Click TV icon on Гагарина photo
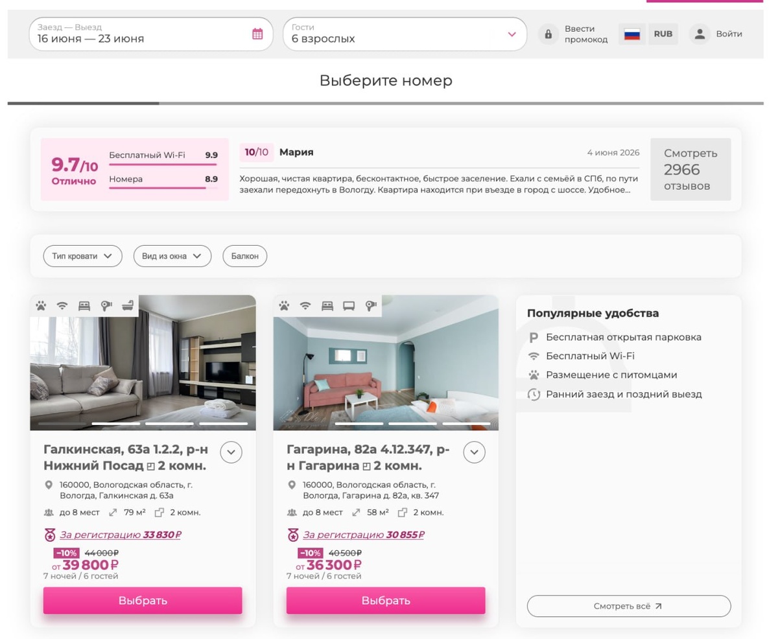Image resolution: width=778 pixels, height=639 pixels. pos(349,305)
